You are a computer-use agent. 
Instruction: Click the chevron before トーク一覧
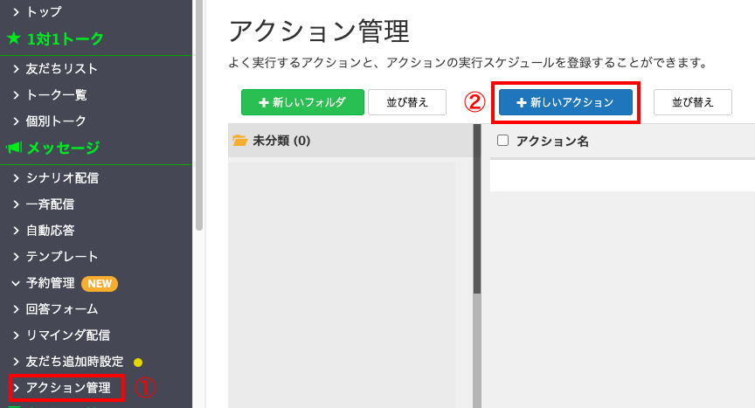(x=16, y=94)
